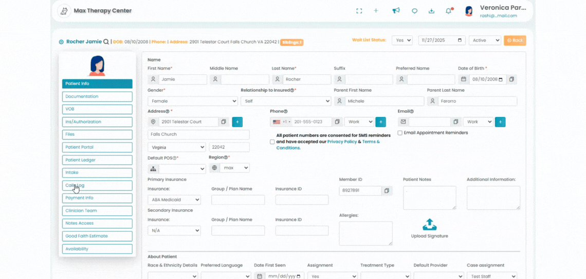Viewport: 586px width, 279px height.
Task: Open the Default POS dropdown
Action: pos(182,169)
